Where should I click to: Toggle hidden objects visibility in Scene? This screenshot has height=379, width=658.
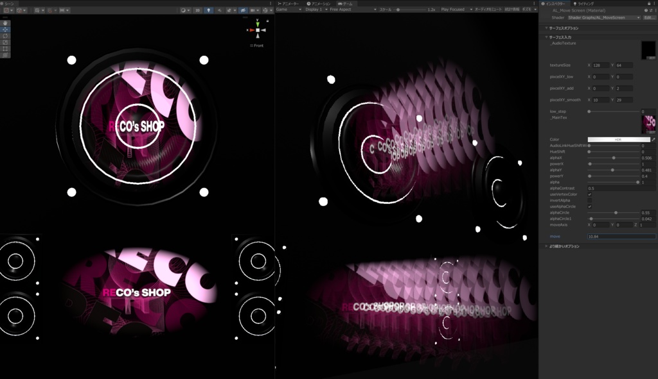pyautogui.click(x=243, y=10)
